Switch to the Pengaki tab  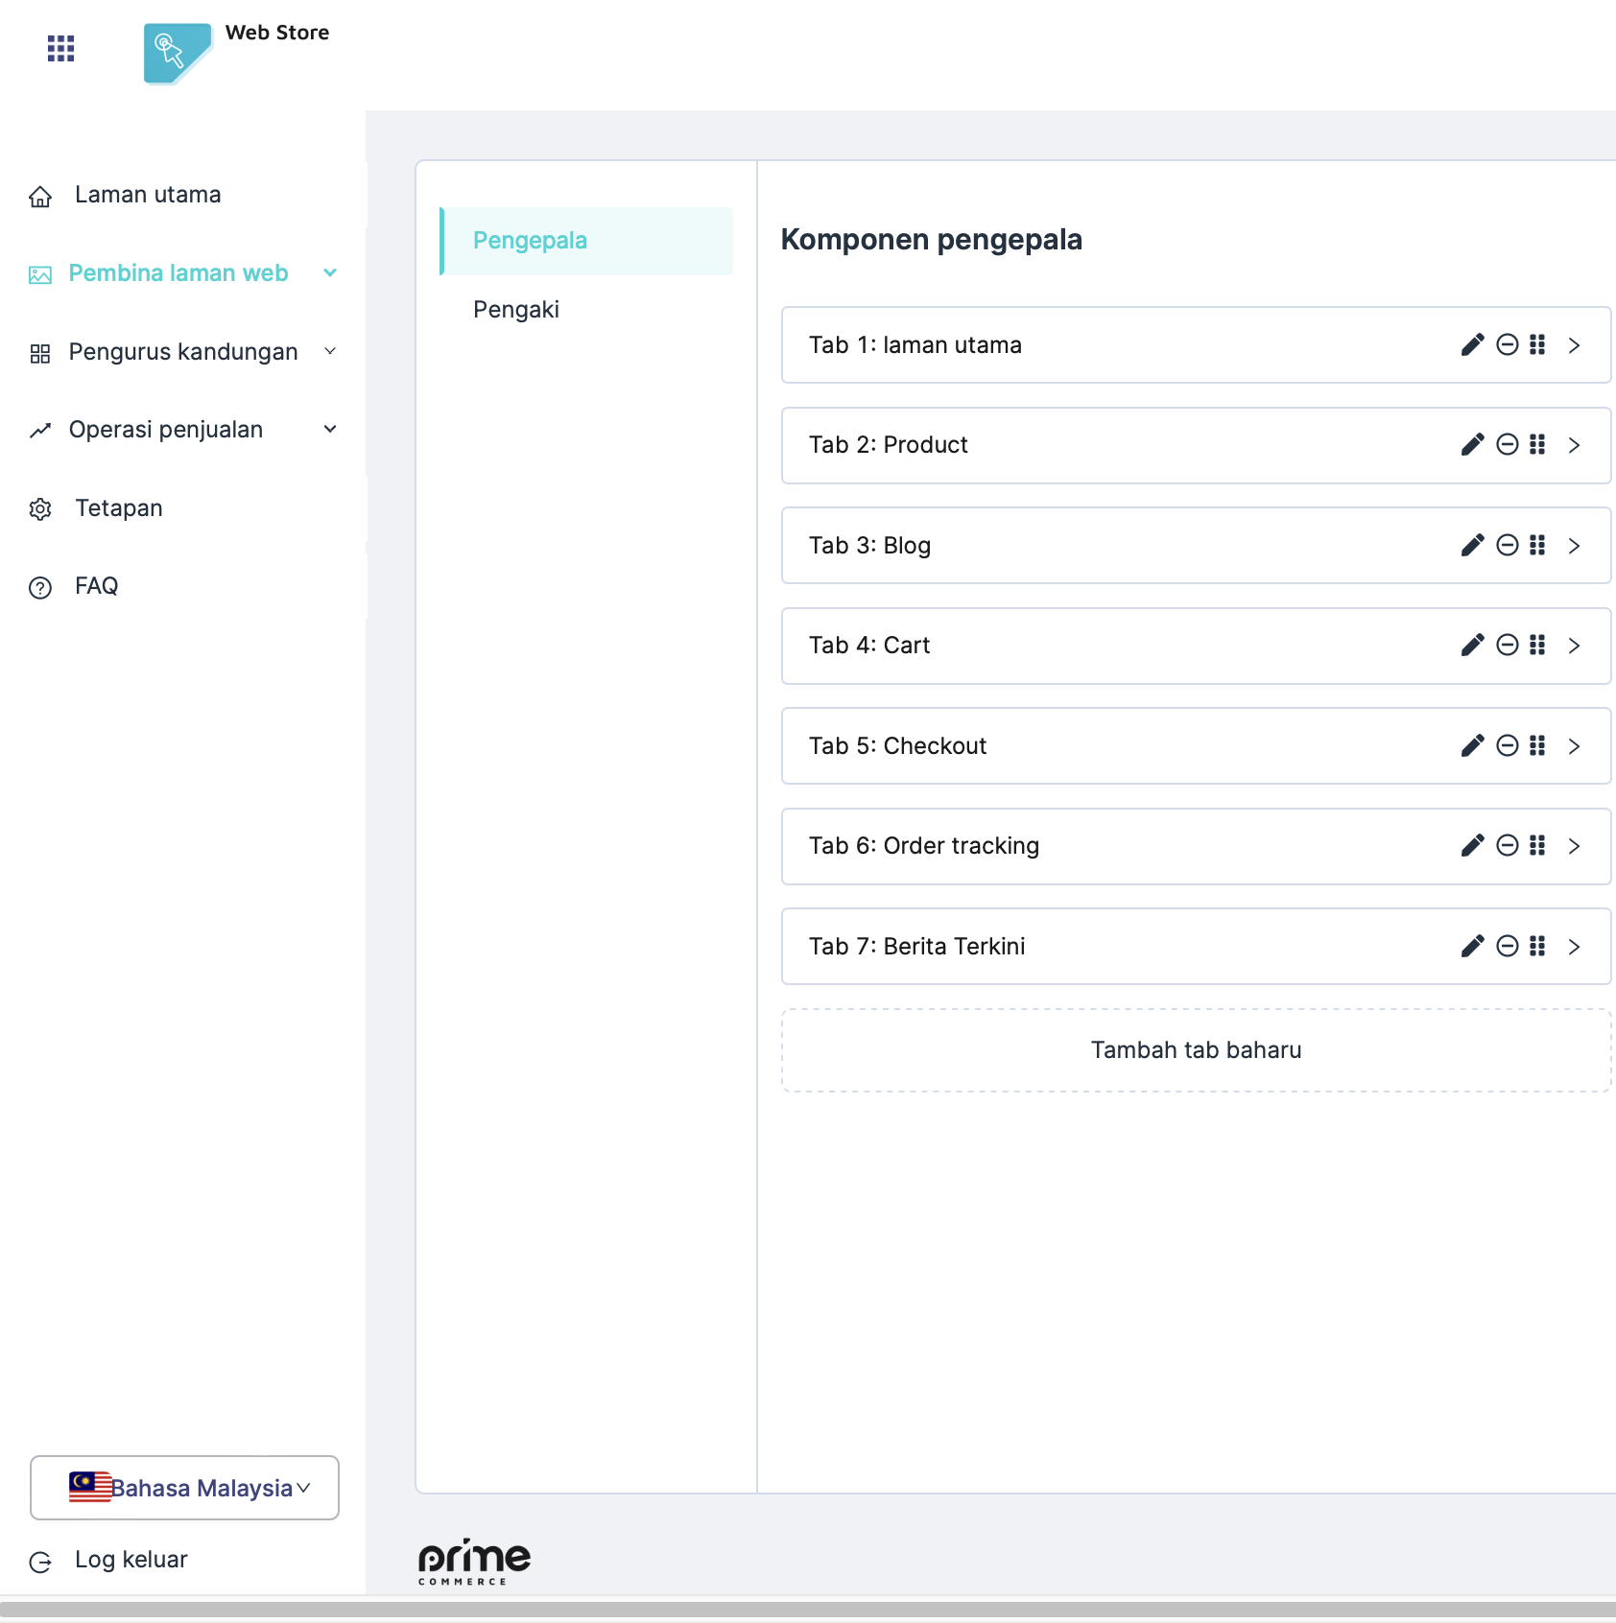516,310
